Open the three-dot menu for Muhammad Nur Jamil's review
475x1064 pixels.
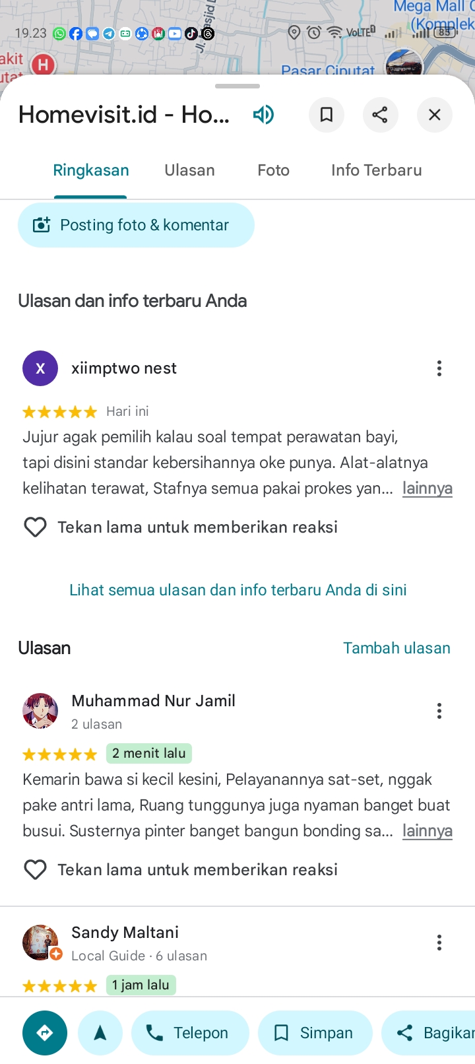[439, 711]
